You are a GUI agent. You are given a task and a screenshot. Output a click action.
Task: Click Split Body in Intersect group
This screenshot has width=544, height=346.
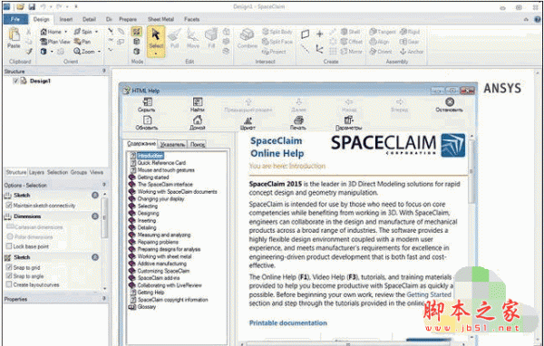[277, 32]
